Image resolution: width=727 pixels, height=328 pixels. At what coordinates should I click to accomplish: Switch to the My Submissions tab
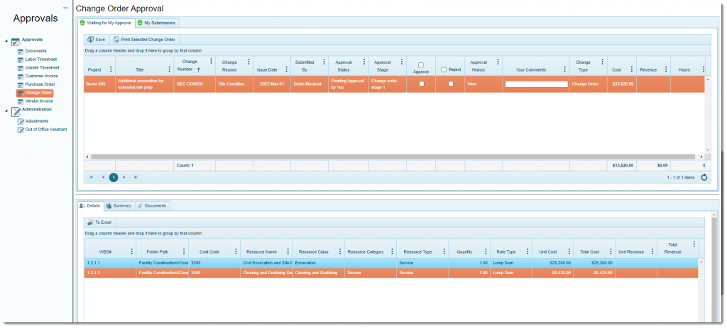tap(156, 23)
